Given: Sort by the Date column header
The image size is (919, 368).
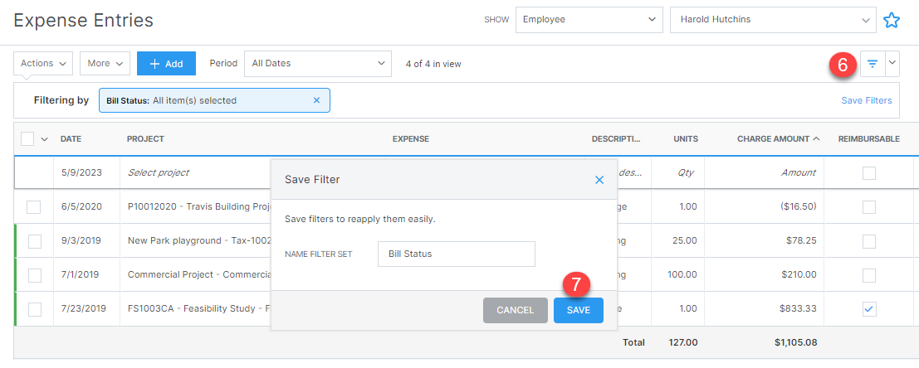Looking at the screenshot, I should coord(71,138).
